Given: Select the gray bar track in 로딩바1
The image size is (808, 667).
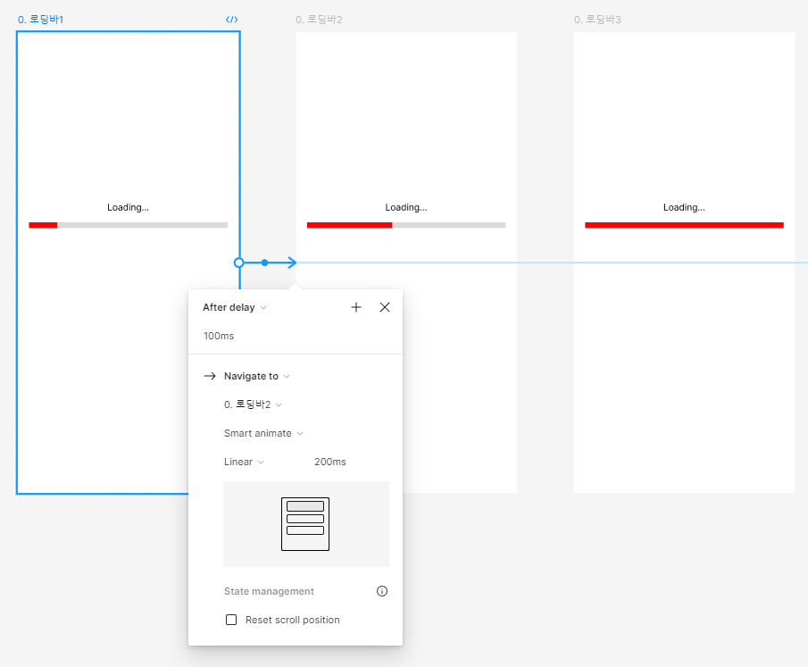Looking at the screenshot, I should (x=142, y=225).
